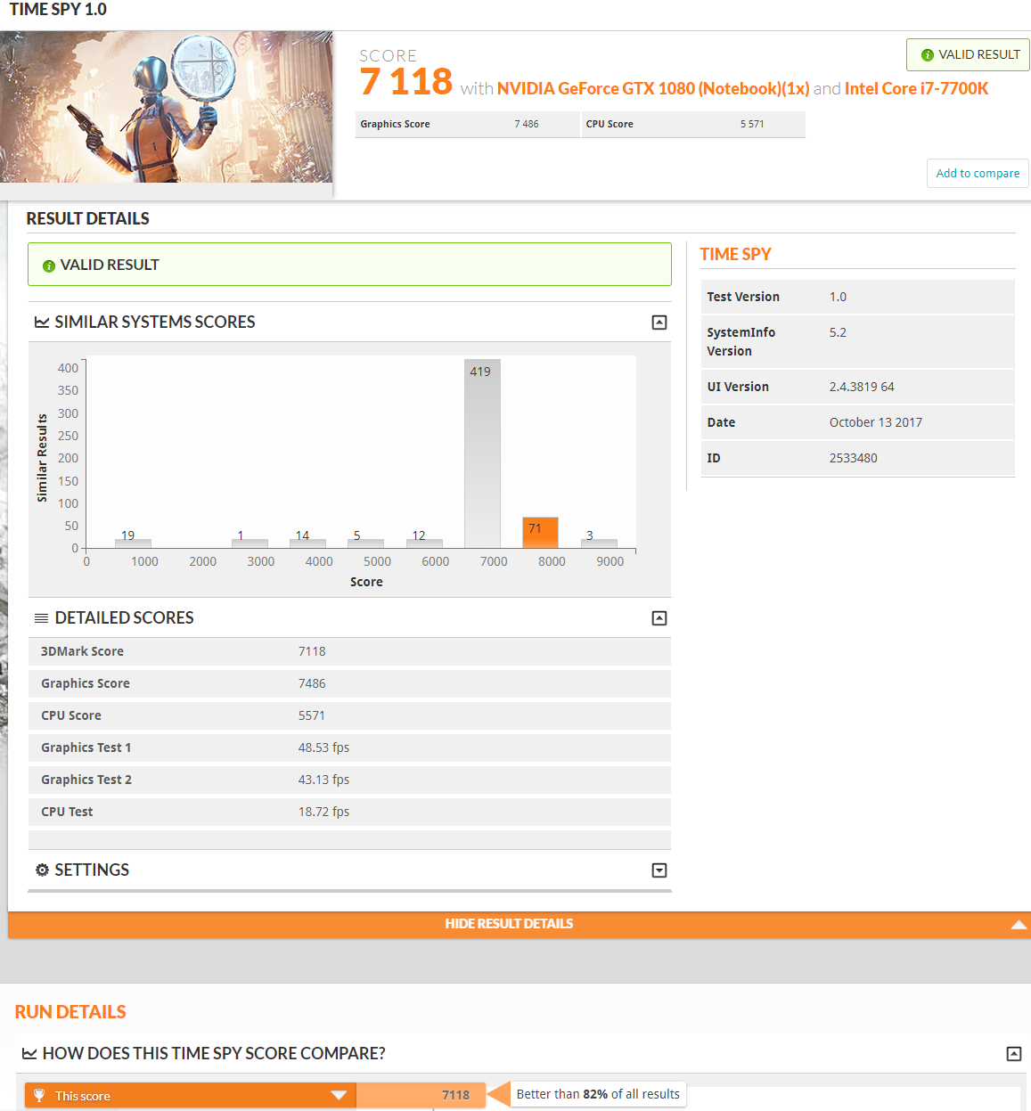Click the bar labeled 14 in the chart

[x=307, y=543]
